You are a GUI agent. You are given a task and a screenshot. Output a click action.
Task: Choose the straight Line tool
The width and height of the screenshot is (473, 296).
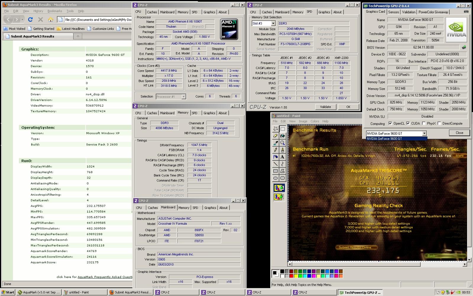pos(276,164)
